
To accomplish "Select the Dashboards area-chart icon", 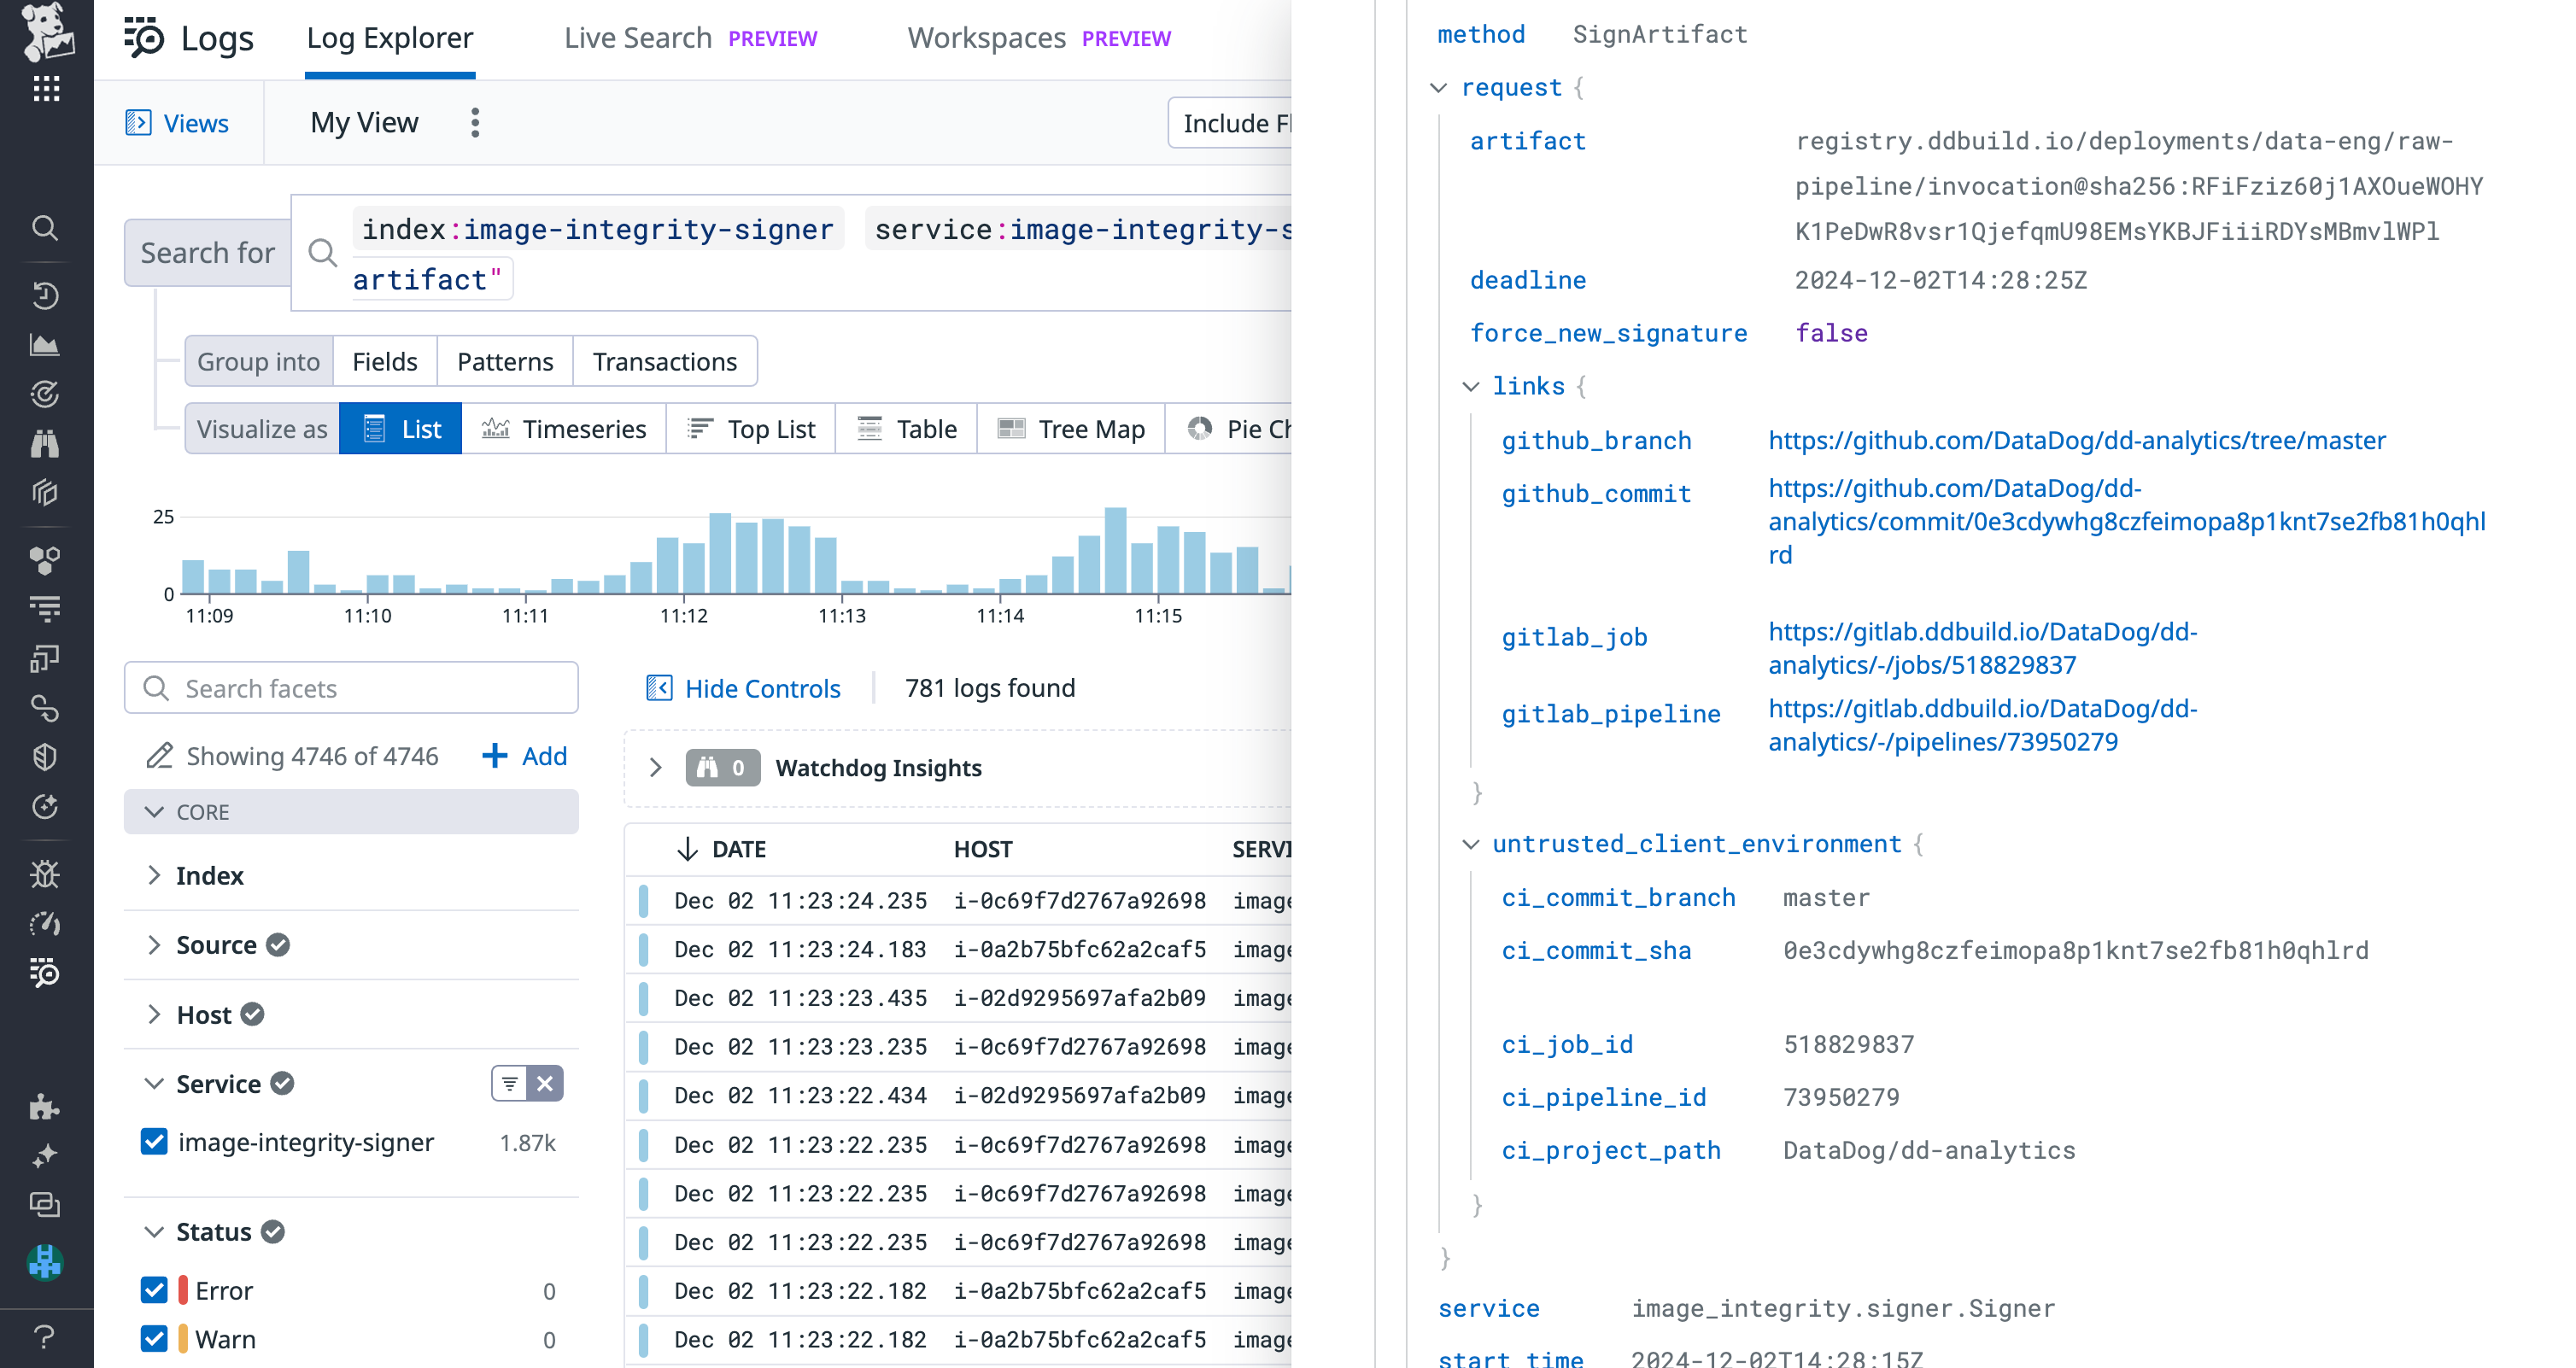I will [45, 345].
